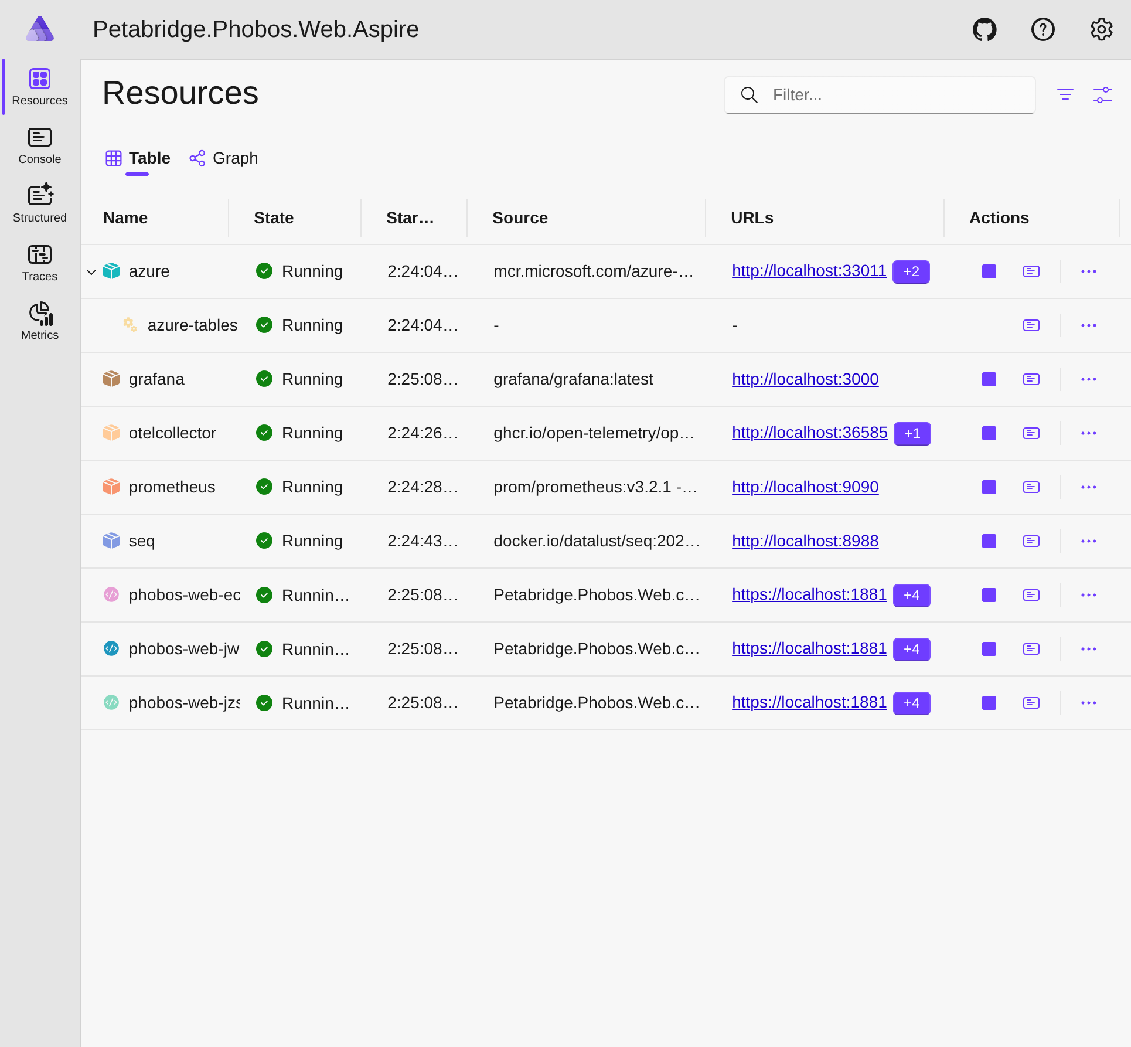Open more actions for phobos-web-jw

[x=1089, y=649]
